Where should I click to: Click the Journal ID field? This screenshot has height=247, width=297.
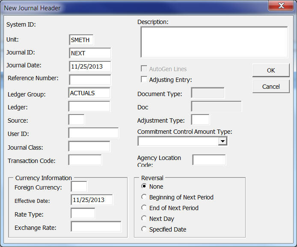pos(89,53)
